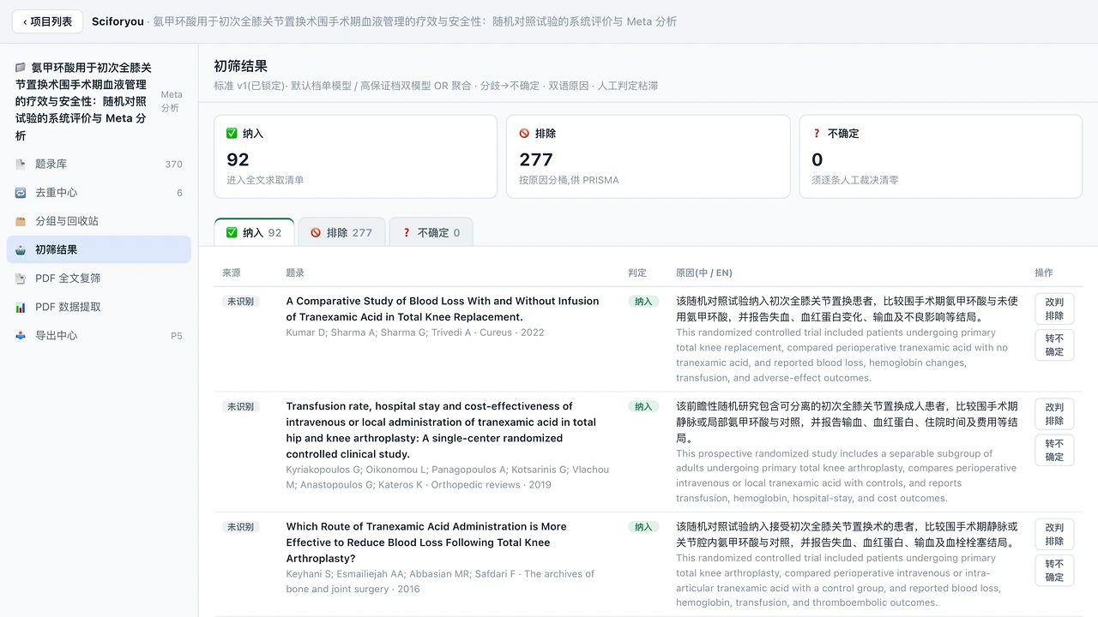Click the 92 count in the 纳入 card
This screenshot has width=1098, height=617.
point(238,159)
